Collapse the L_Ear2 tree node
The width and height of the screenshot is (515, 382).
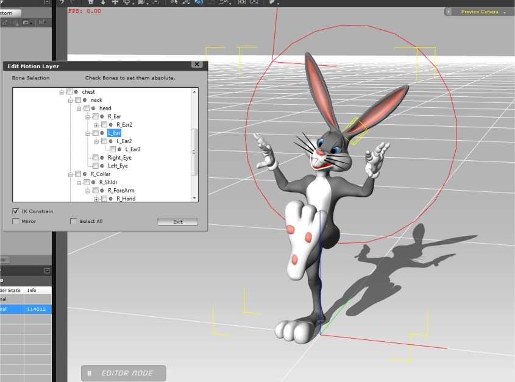tap(96, 141)
